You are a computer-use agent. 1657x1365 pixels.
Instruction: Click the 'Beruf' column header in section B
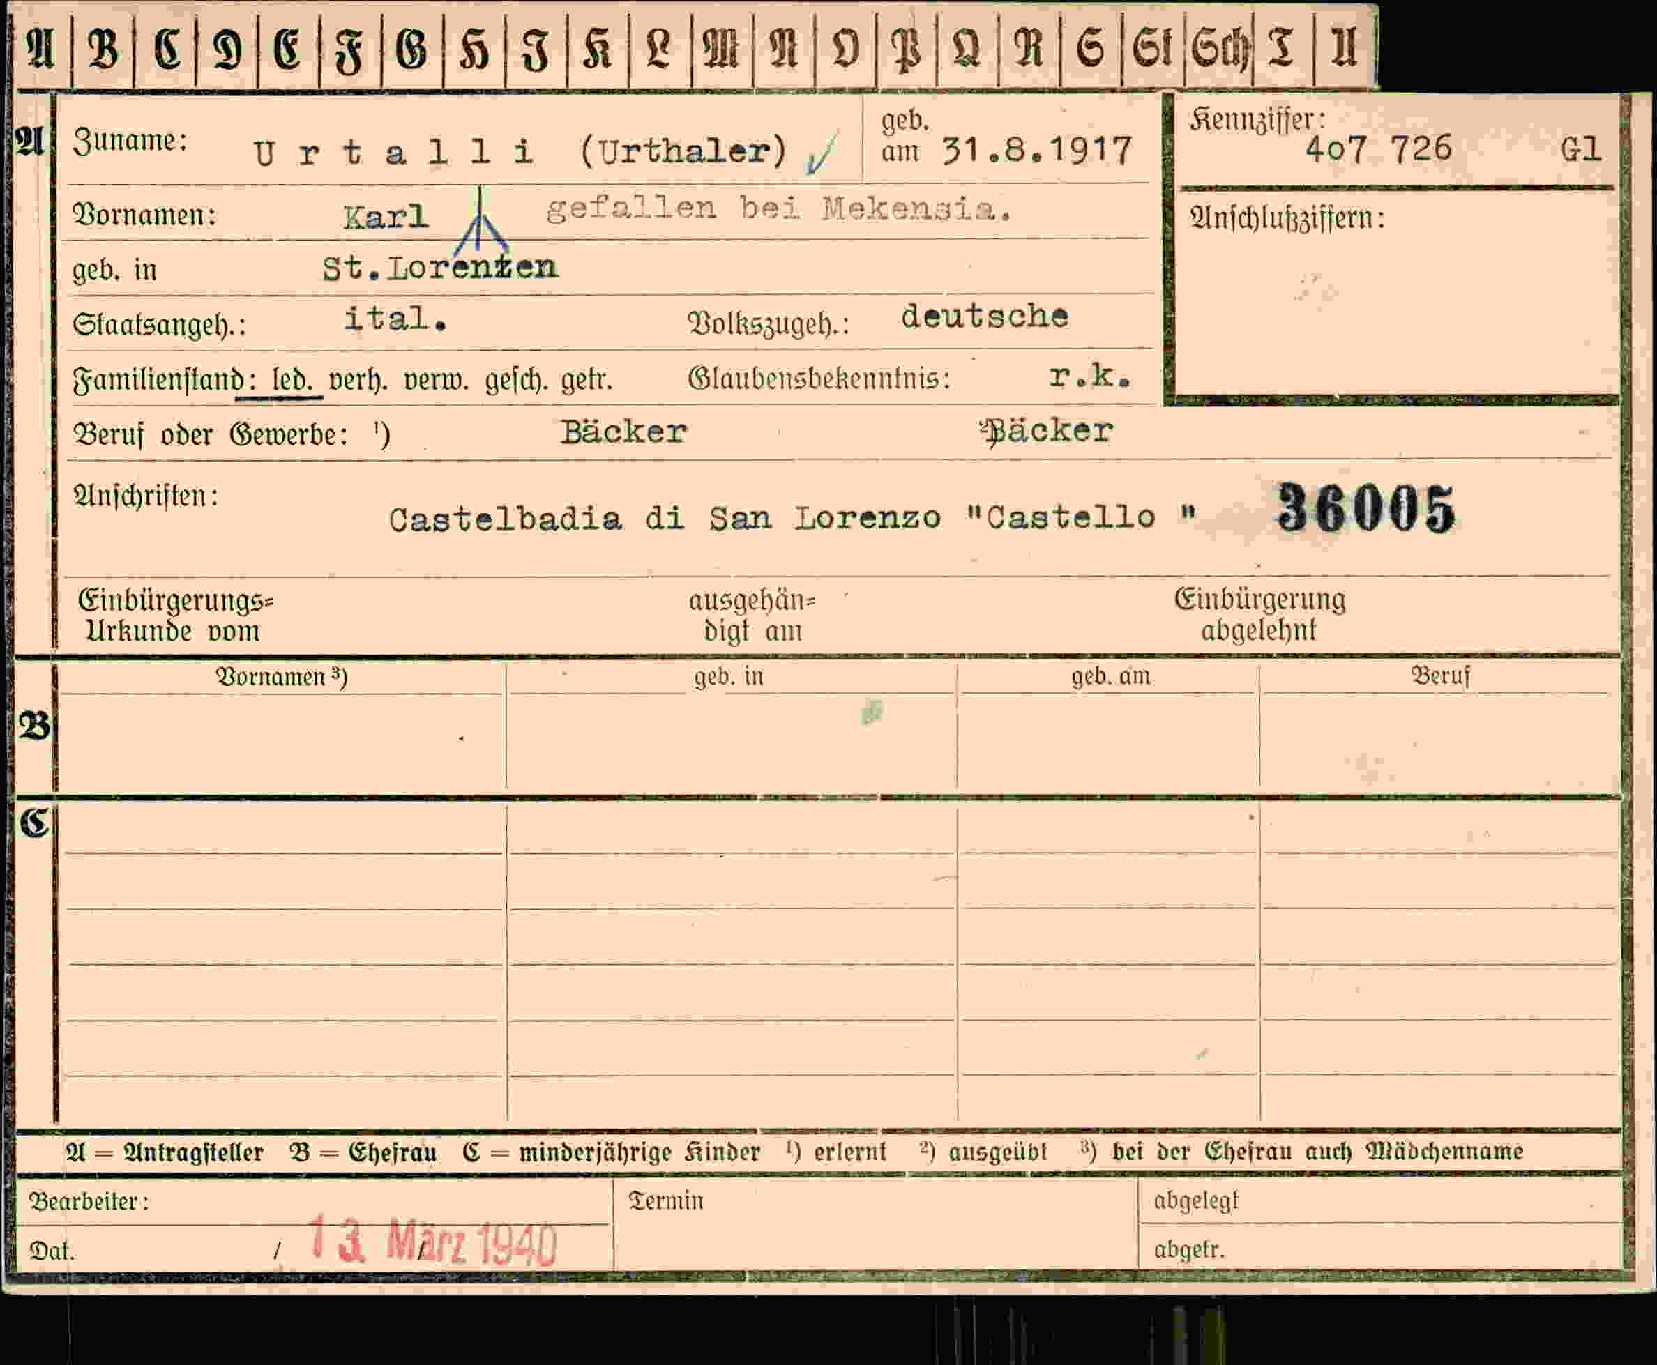(1440, 676)
